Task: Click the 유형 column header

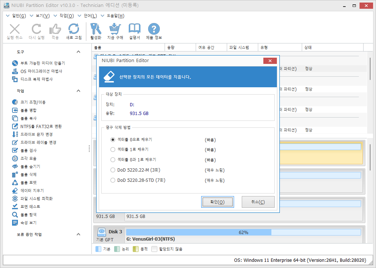Action: pos(280,47)
